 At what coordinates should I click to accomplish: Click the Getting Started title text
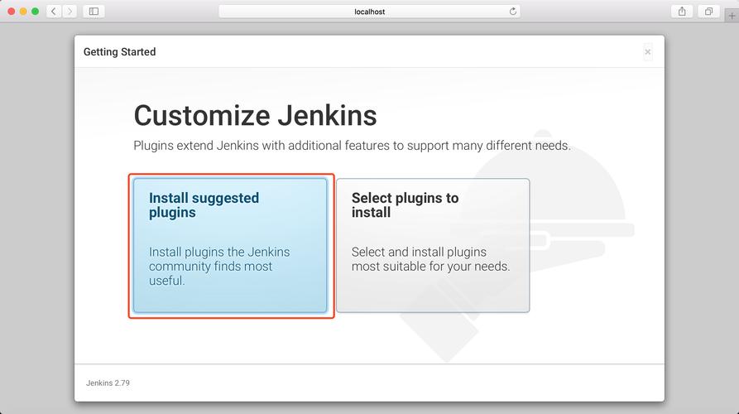(x=120, y=52)
